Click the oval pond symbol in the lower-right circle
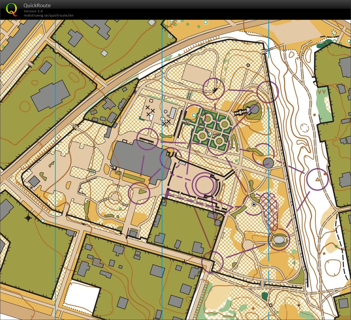Viewport: 351px width, 320px height. (x=279, y=240)
